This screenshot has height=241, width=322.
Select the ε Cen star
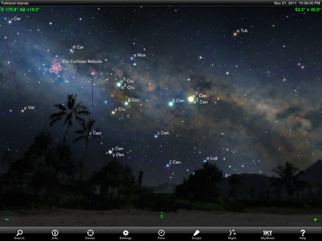click(156, 136)
